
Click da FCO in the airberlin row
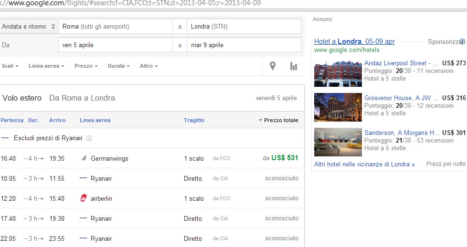click(221, 198)
